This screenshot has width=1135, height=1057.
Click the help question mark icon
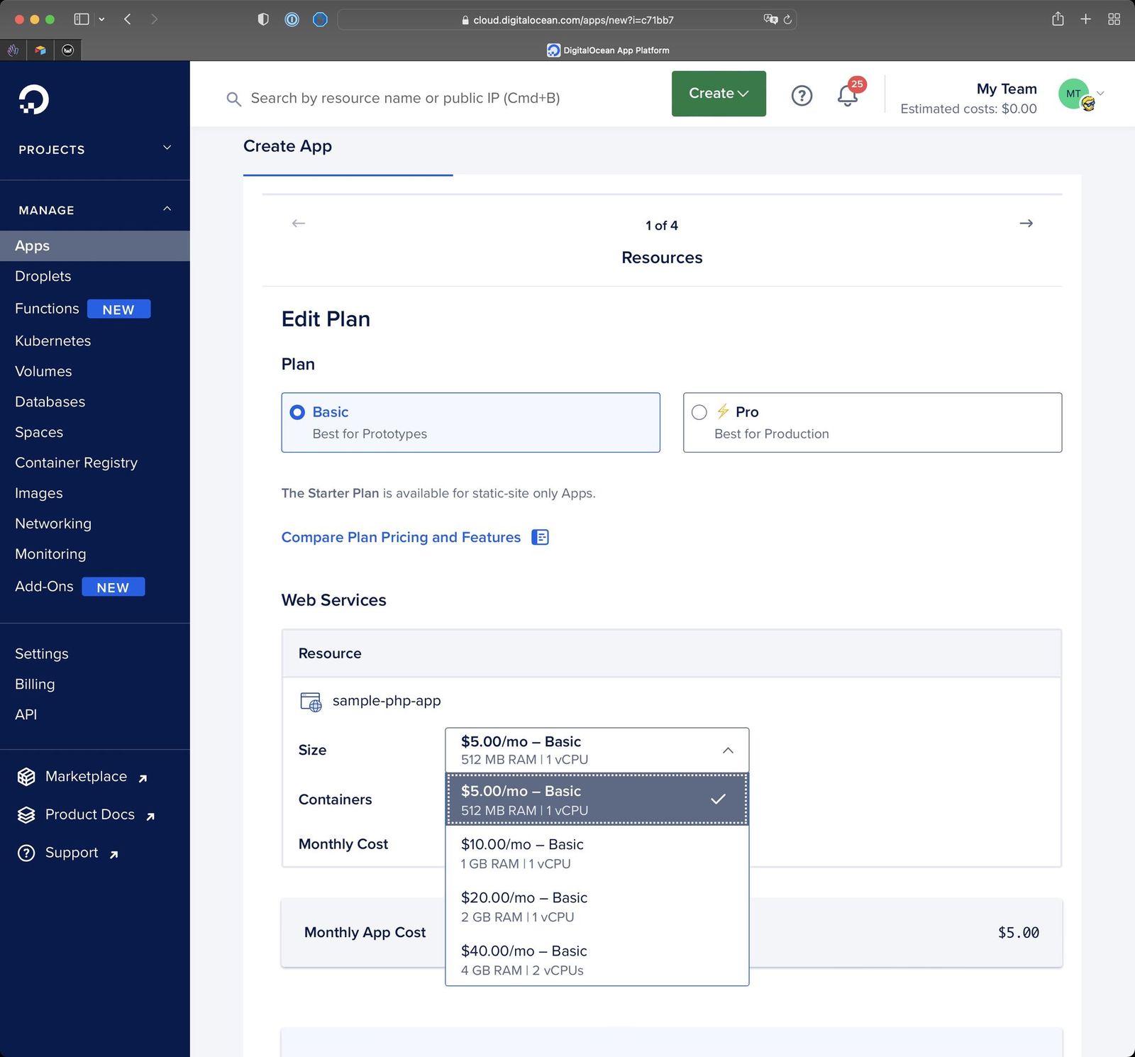[x=802, y=95]
